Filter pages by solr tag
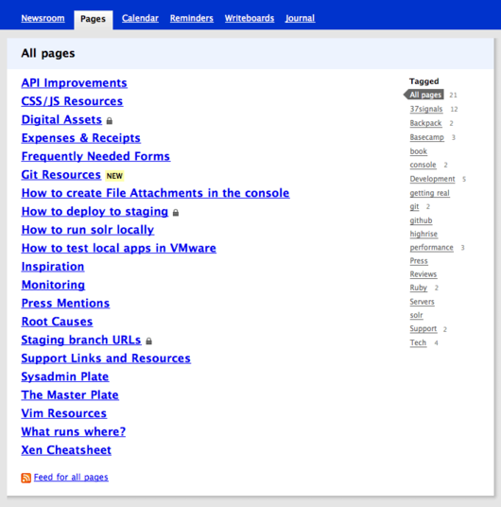 (416, 315)
